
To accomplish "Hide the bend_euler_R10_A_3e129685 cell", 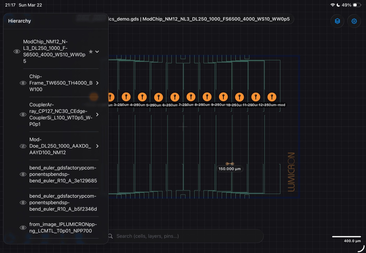I will (x=23, y=174).
